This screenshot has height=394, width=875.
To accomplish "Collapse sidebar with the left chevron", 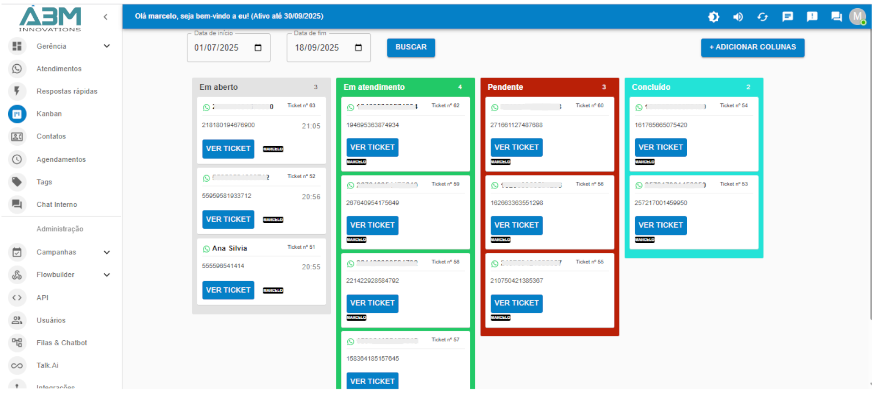I will [x=105, y=17].
